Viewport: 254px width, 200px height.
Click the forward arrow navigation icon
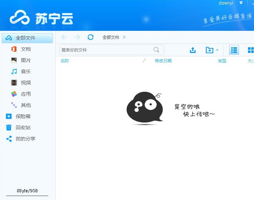point(77,37)
